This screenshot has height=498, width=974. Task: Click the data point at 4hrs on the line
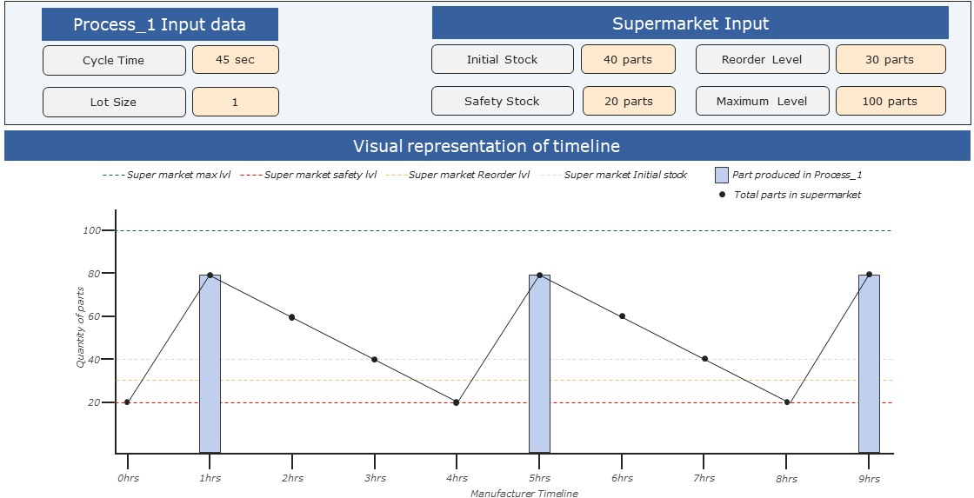(x=457, y=402)
